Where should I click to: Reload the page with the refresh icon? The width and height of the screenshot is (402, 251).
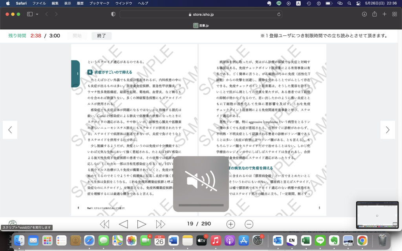coord(279,14)
